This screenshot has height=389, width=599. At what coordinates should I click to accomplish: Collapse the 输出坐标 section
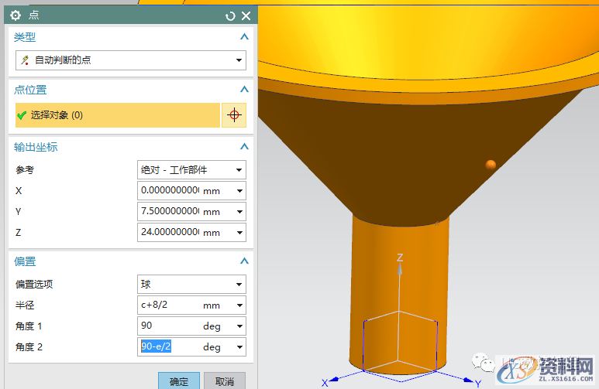pyautogui.click(x=244, y=147)
